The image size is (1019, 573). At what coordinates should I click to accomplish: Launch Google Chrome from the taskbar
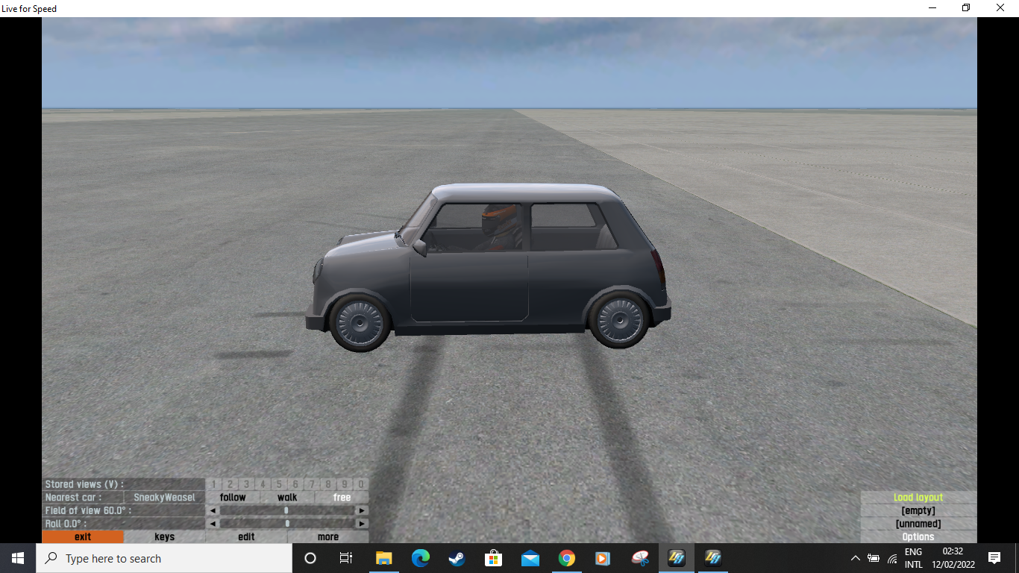click(x=567, y=558)
